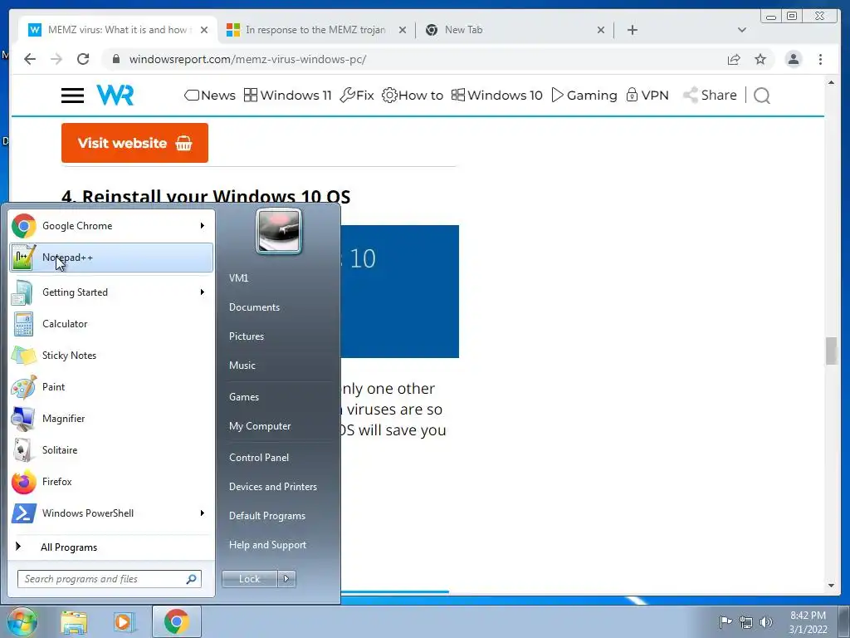Open Devices and Printers
This screenshot has height=638, width=850.
click(x=272, y=487)
